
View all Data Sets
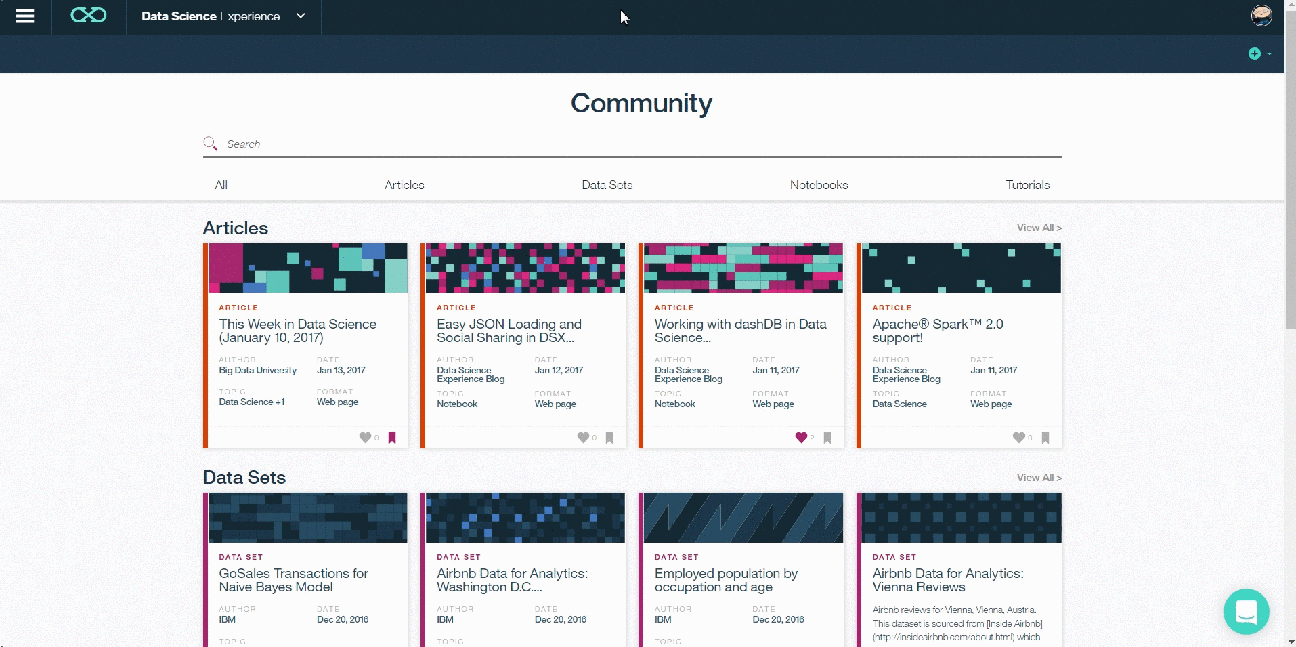(x=1039, y=478)
